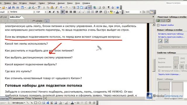Screen dimensions: 187x105
Task: Toggle underline formatting (Ч)
Action: [58, 12]
